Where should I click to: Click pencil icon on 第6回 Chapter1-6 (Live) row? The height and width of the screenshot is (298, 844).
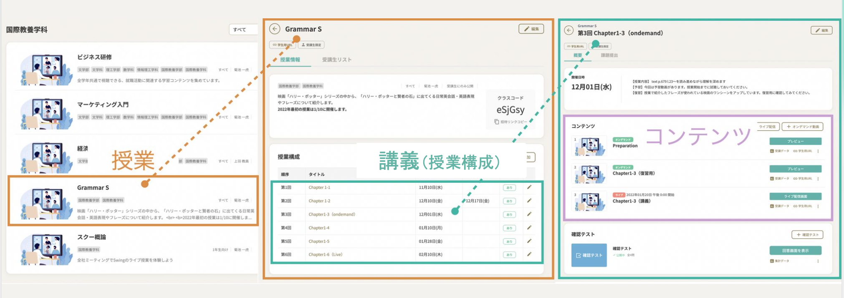point(529,254)
